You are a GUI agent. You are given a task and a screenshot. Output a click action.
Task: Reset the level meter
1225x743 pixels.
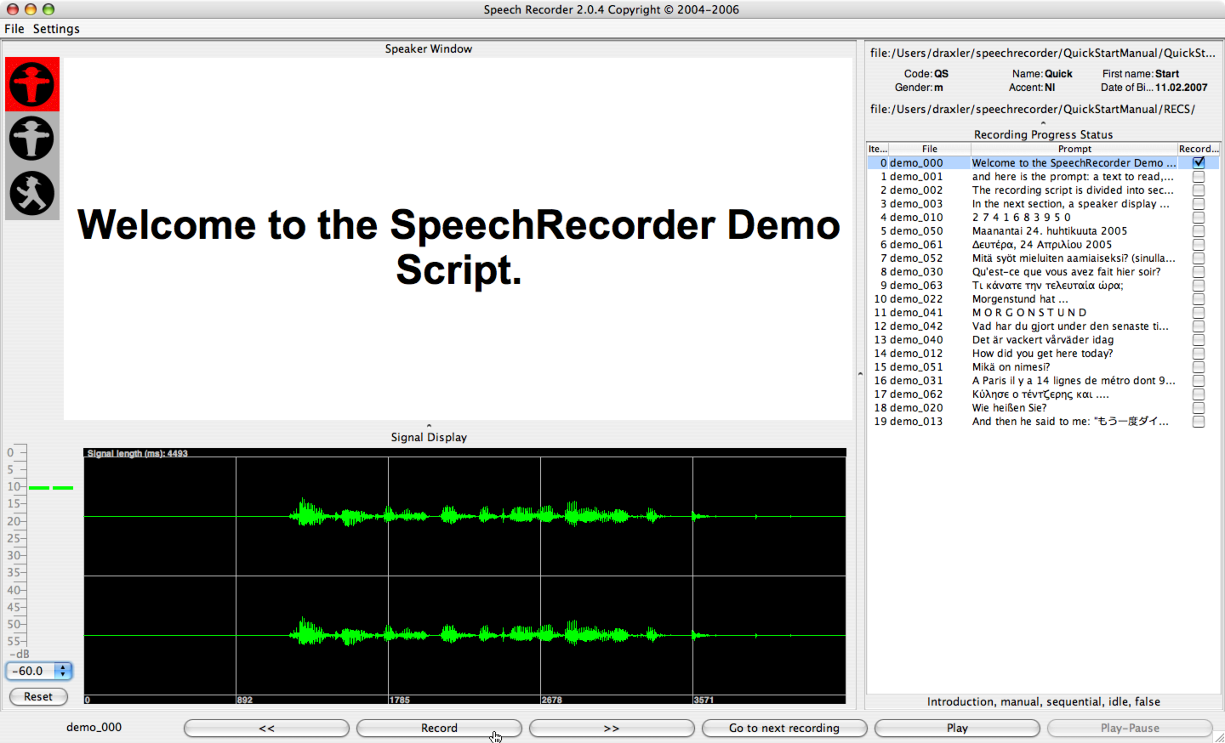(38, 697)
